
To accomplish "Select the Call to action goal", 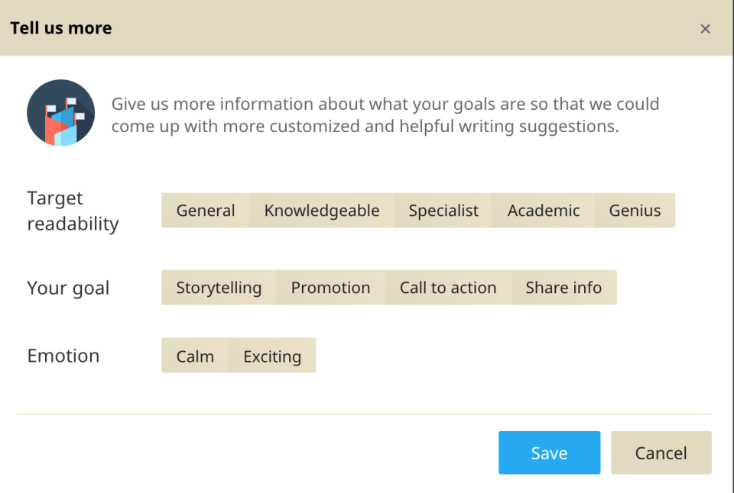I will click(x=448, y=288).
